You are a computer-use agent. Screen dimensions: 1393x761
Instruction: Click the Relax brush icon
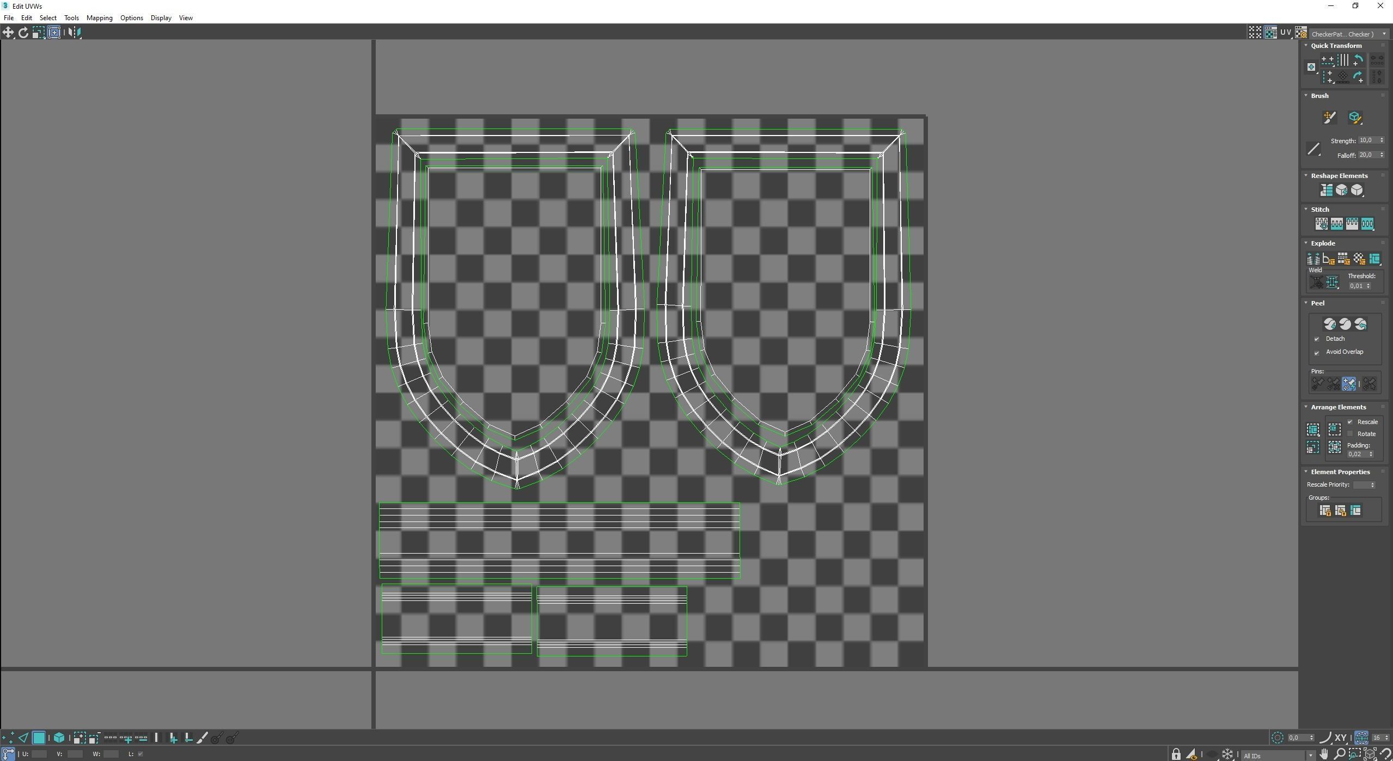click(x=1355, y=118)
